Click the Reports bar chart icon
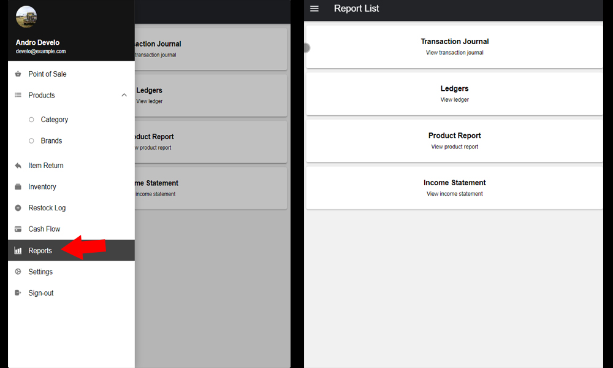This screenshot has height=368, width=613. click(18, 251)
